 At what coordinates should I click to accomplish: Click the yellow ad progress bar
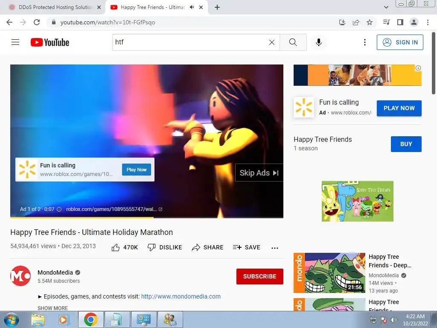(82, 217)
